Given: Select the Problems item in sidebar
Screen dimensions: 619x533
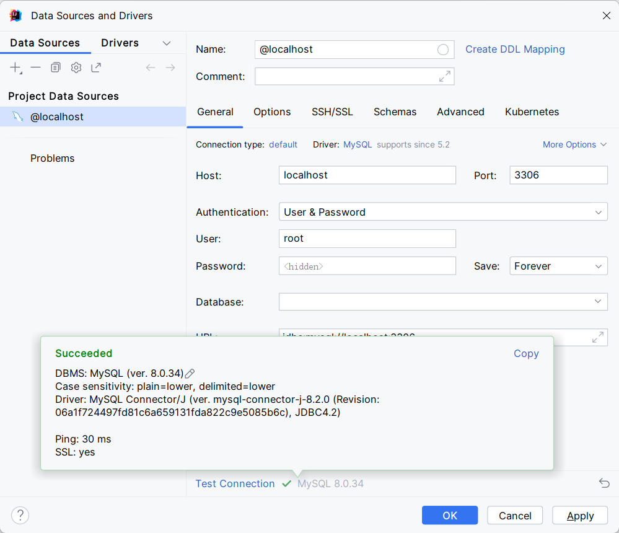Looking at the screenshot, I should click(x=53, y=158).
